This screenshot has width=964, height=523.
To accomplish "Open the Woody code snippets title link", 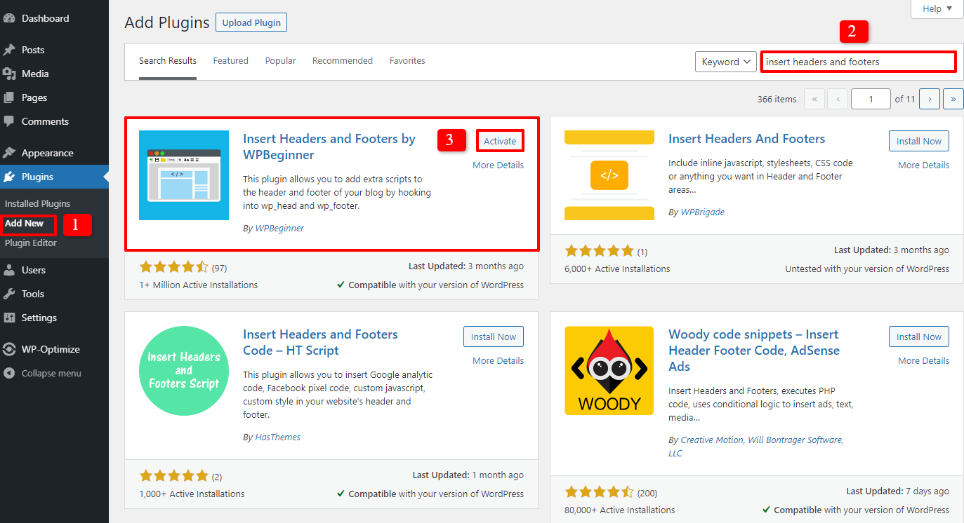I will (753, 351).
